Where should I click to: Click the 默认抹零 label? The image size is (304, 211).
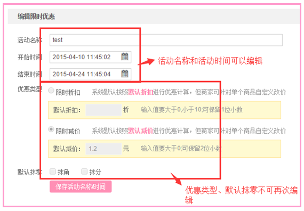coord(30,172)
